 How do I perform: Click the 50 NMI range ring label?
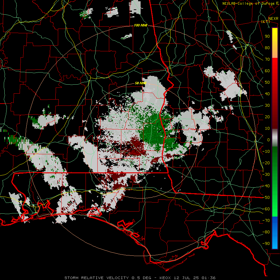click(x=141, y=83)
